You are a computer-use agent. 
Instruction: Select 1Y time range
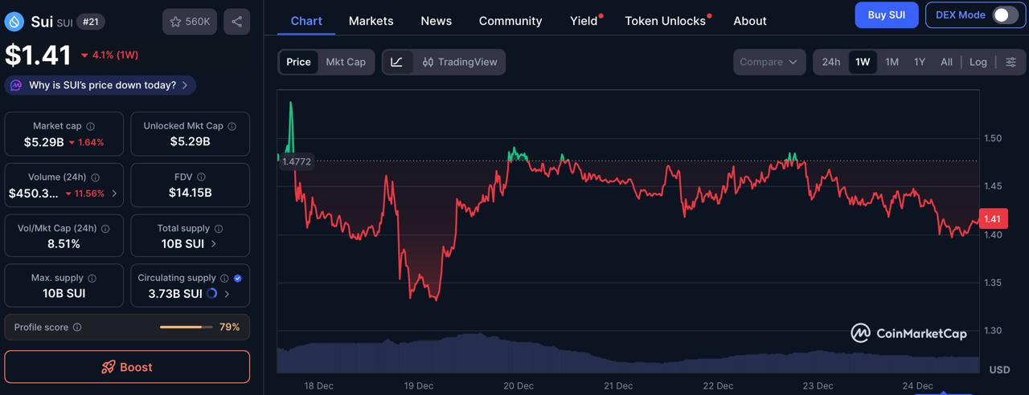click(920, 62)
